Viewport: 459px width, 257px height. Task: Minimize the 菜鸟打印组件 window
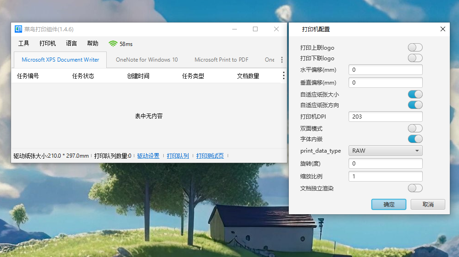point(234,29)
